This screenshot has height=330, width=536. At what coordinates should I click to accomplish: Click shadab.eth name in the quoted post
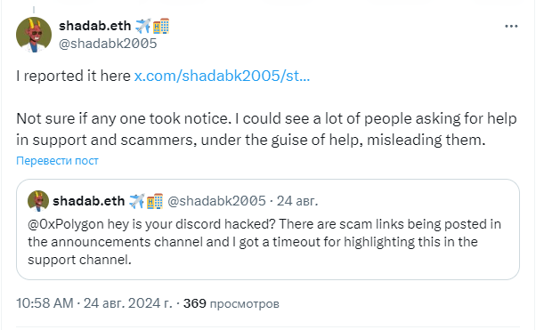pyautogui.click(x=88, y=201)
